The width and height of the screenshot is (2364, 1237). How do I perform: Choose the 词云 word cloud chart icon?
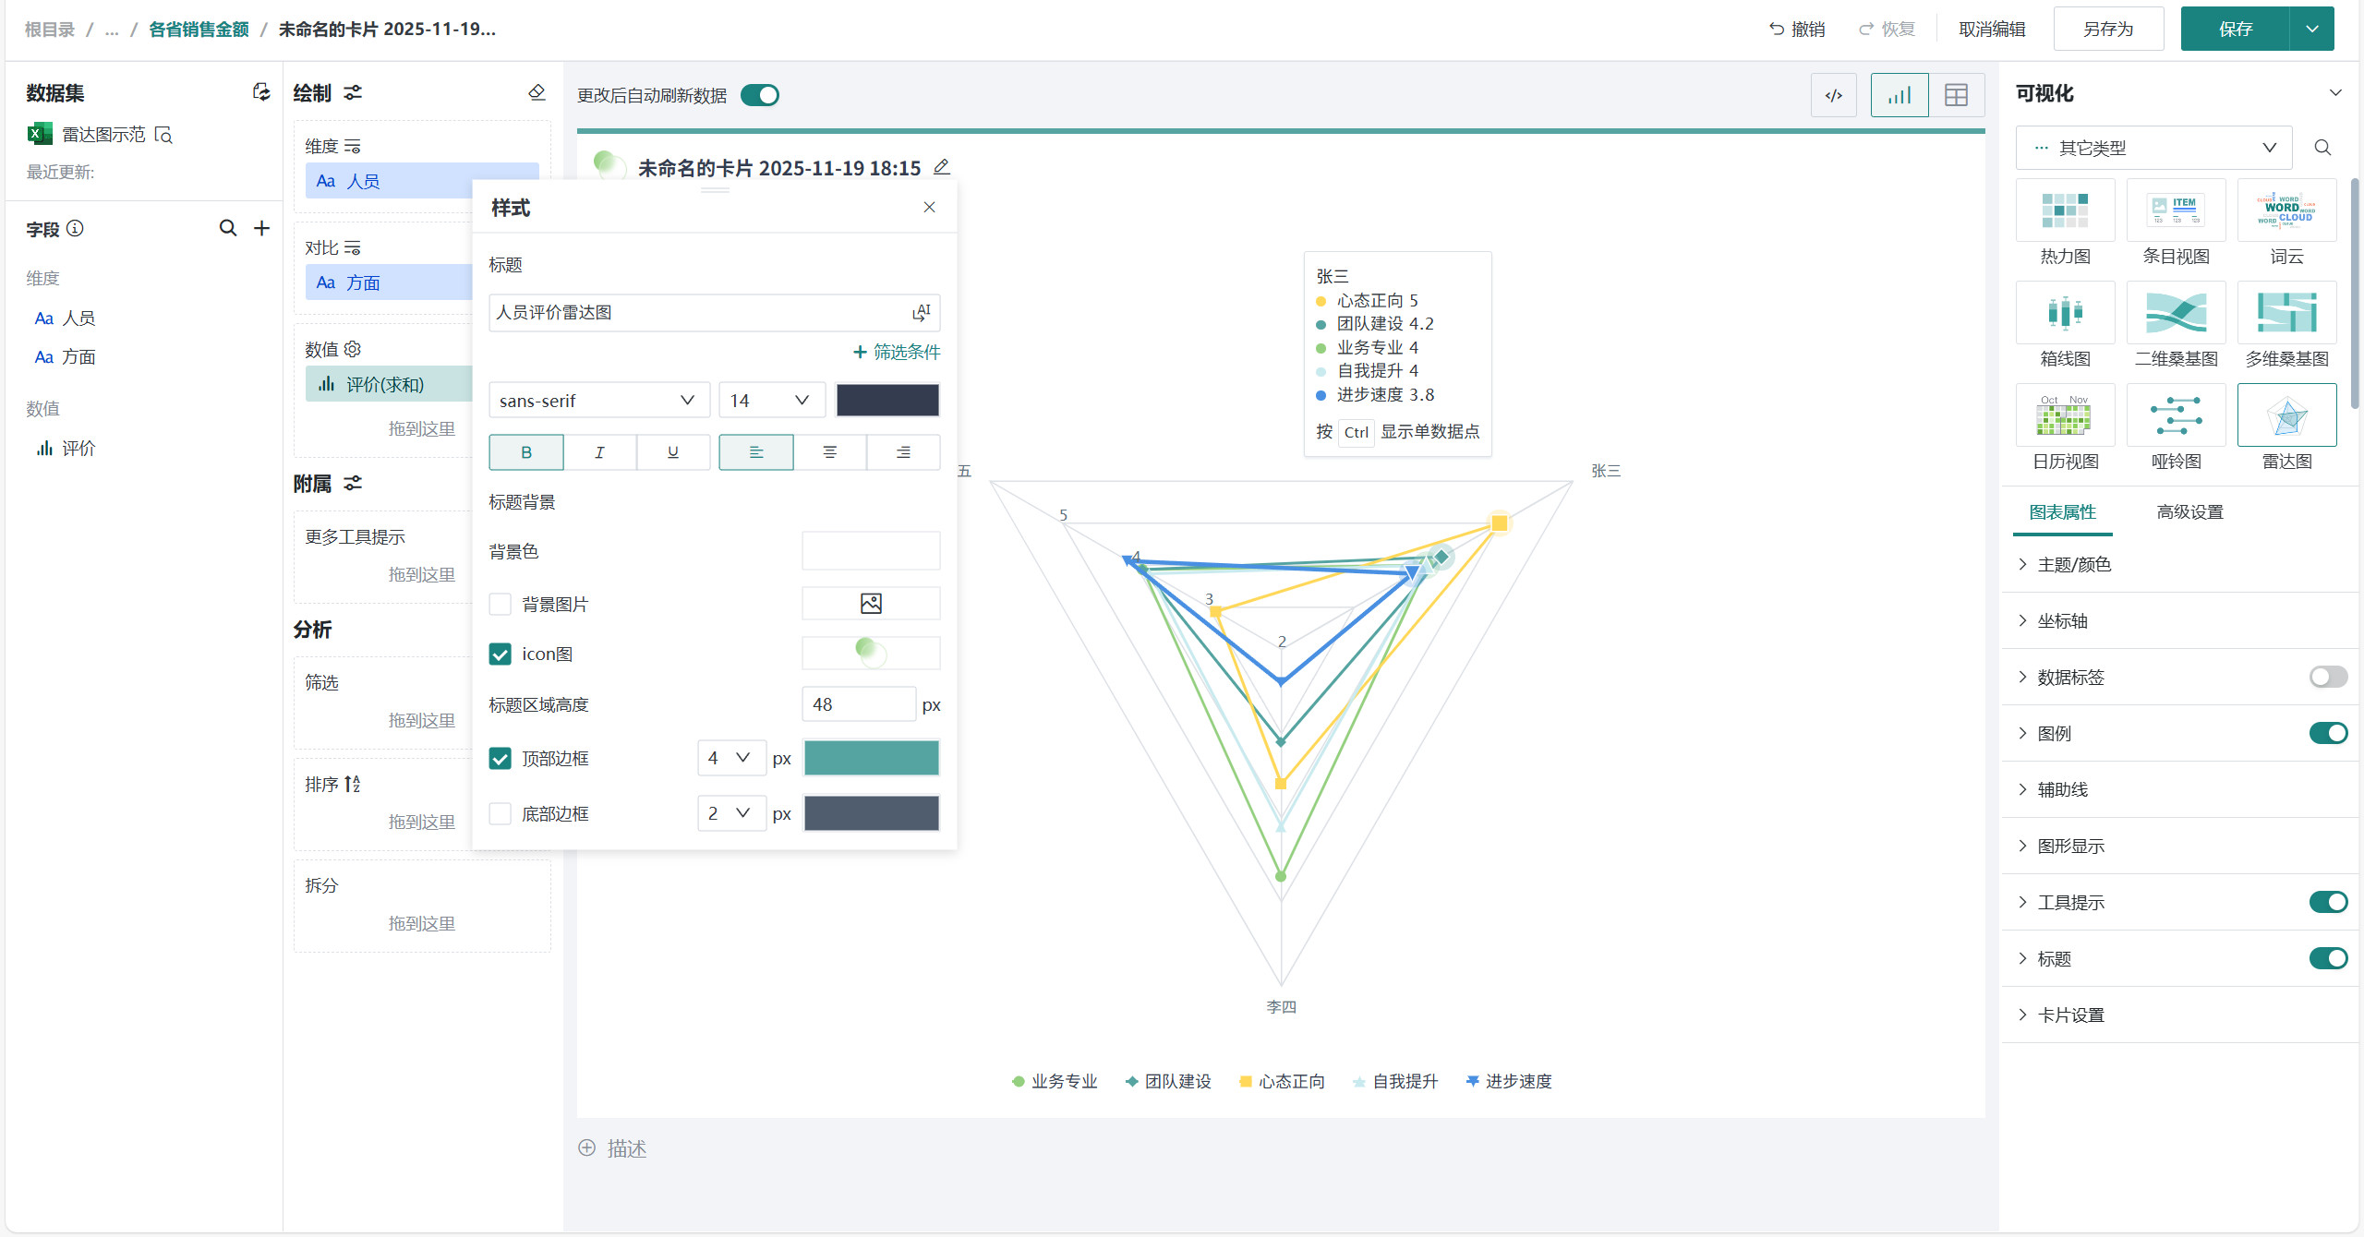coord(2286,211)
